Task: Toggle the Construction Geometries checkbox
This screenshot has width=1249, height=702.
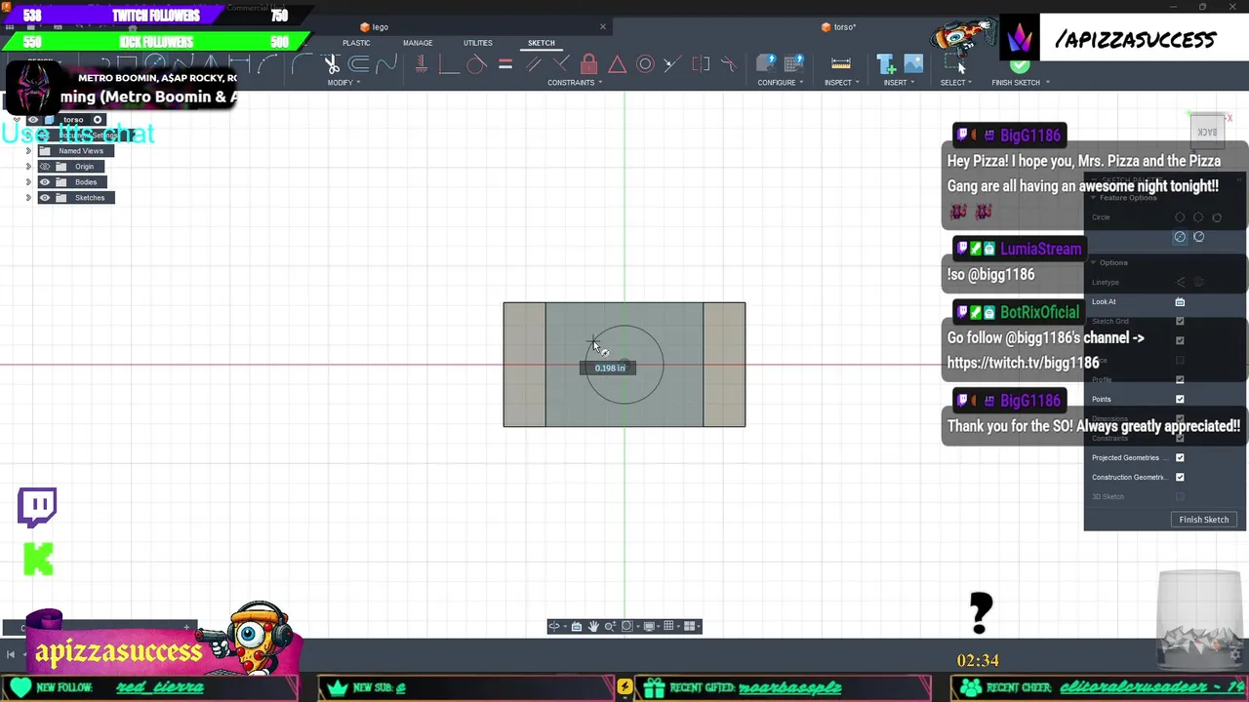Action: pos(1180,477)
